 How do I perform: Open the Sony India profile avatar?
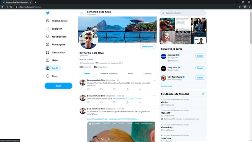pyautogui.click(x=163, y=69)
